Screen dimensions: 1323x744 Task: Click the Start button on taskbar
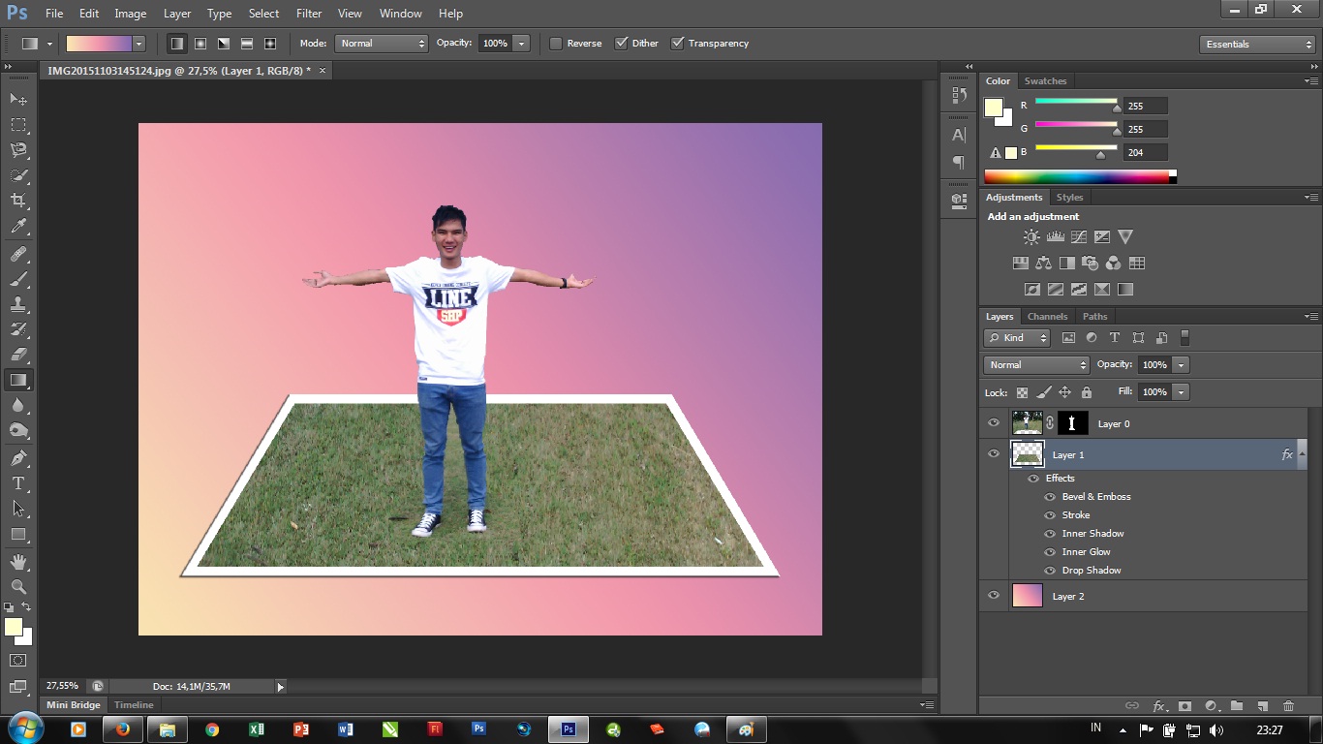coord(24,728)
